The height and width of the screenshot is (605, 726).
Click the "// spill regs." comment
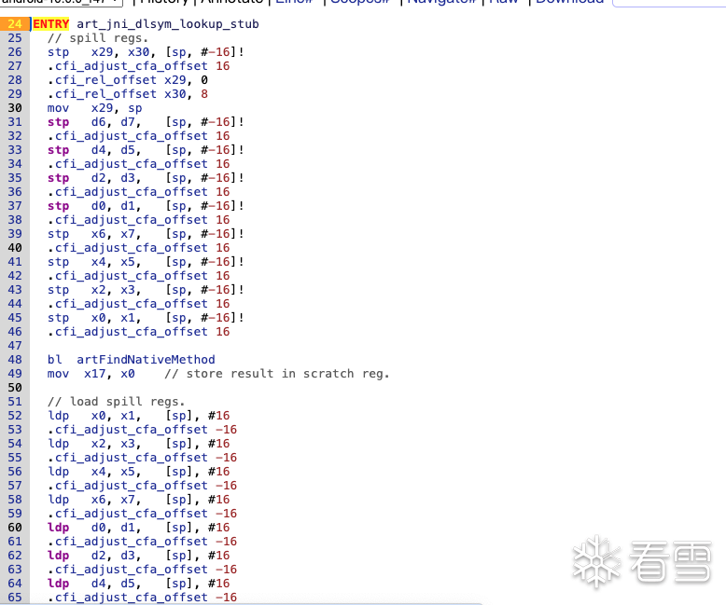coord(98,38)
